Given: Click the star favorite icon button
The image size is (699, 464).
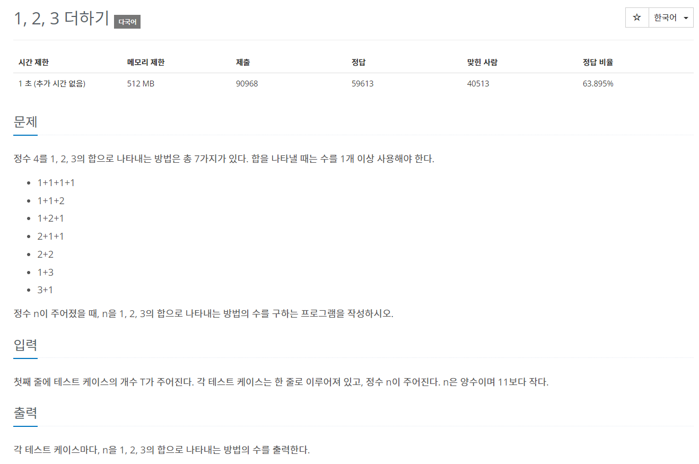Looking at the screenshot, I should pos(637,17).
